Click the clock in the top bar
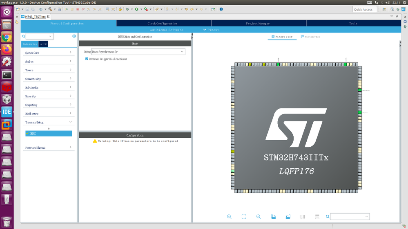Viewport: 408px width, 229px height. (396, 2)
